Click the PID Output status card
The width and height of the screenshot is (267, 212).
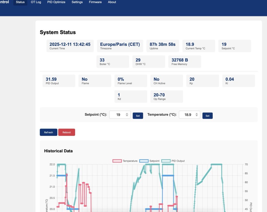pos(59,81)
